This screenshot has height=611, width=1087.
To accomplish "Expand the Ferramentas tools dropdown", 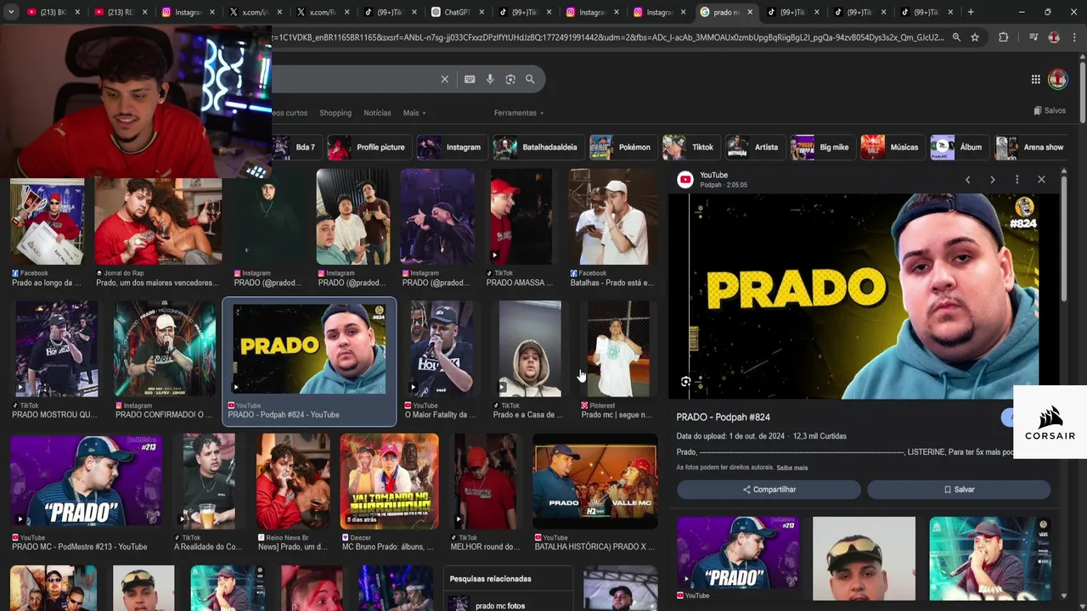I will click(x=519, y=113).
